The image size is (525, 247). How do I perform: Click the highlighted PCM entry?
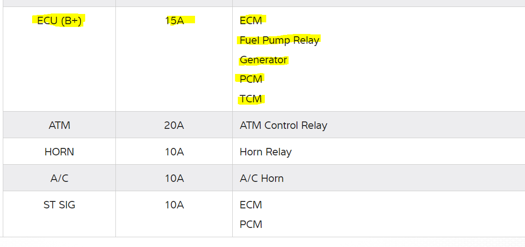click(251, 80)
